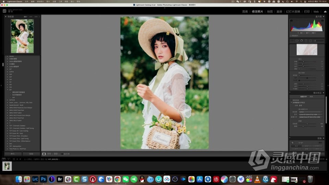
Task: Click the sharpening 数量 slider
Action: pyautogui.click(x=307, y=61)
